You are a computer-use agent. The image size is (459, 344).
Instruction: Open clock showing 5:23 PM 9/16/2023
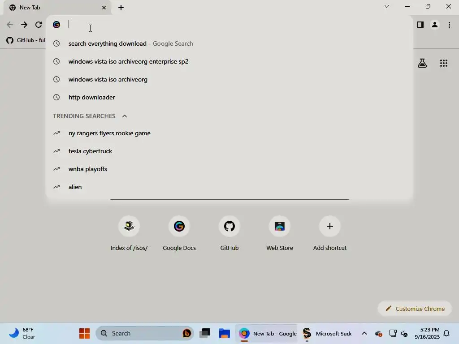coord(427,333)
